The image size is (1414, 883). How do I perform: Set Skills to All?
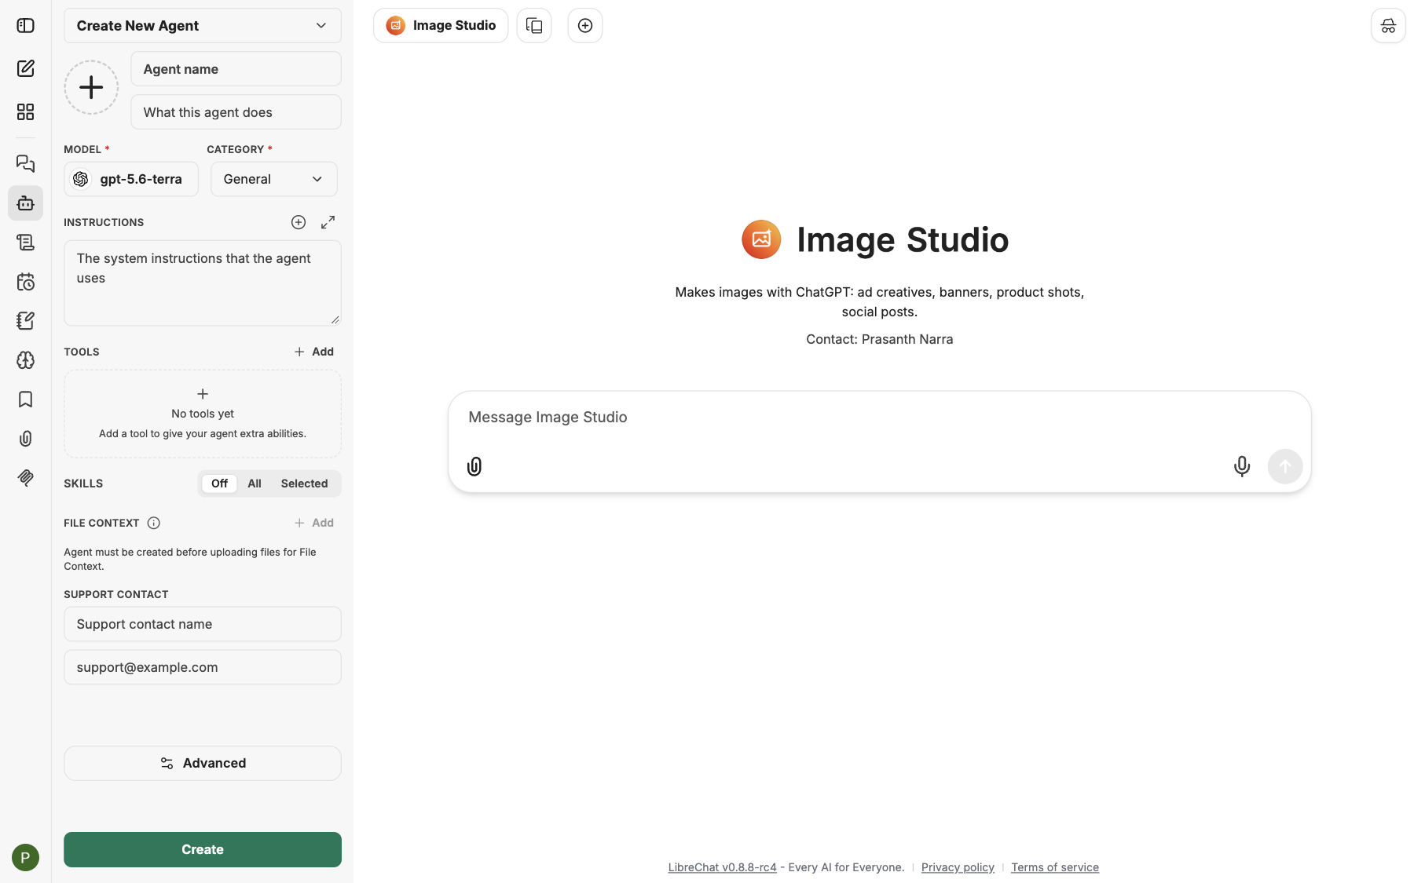click(255, 483)
